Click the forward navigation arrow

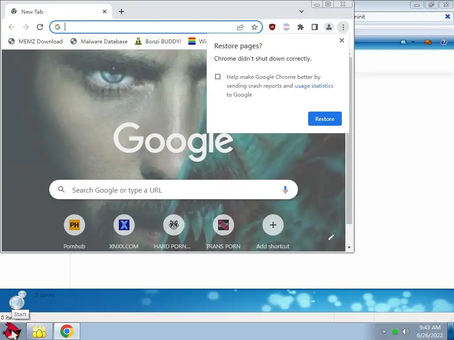26,27
